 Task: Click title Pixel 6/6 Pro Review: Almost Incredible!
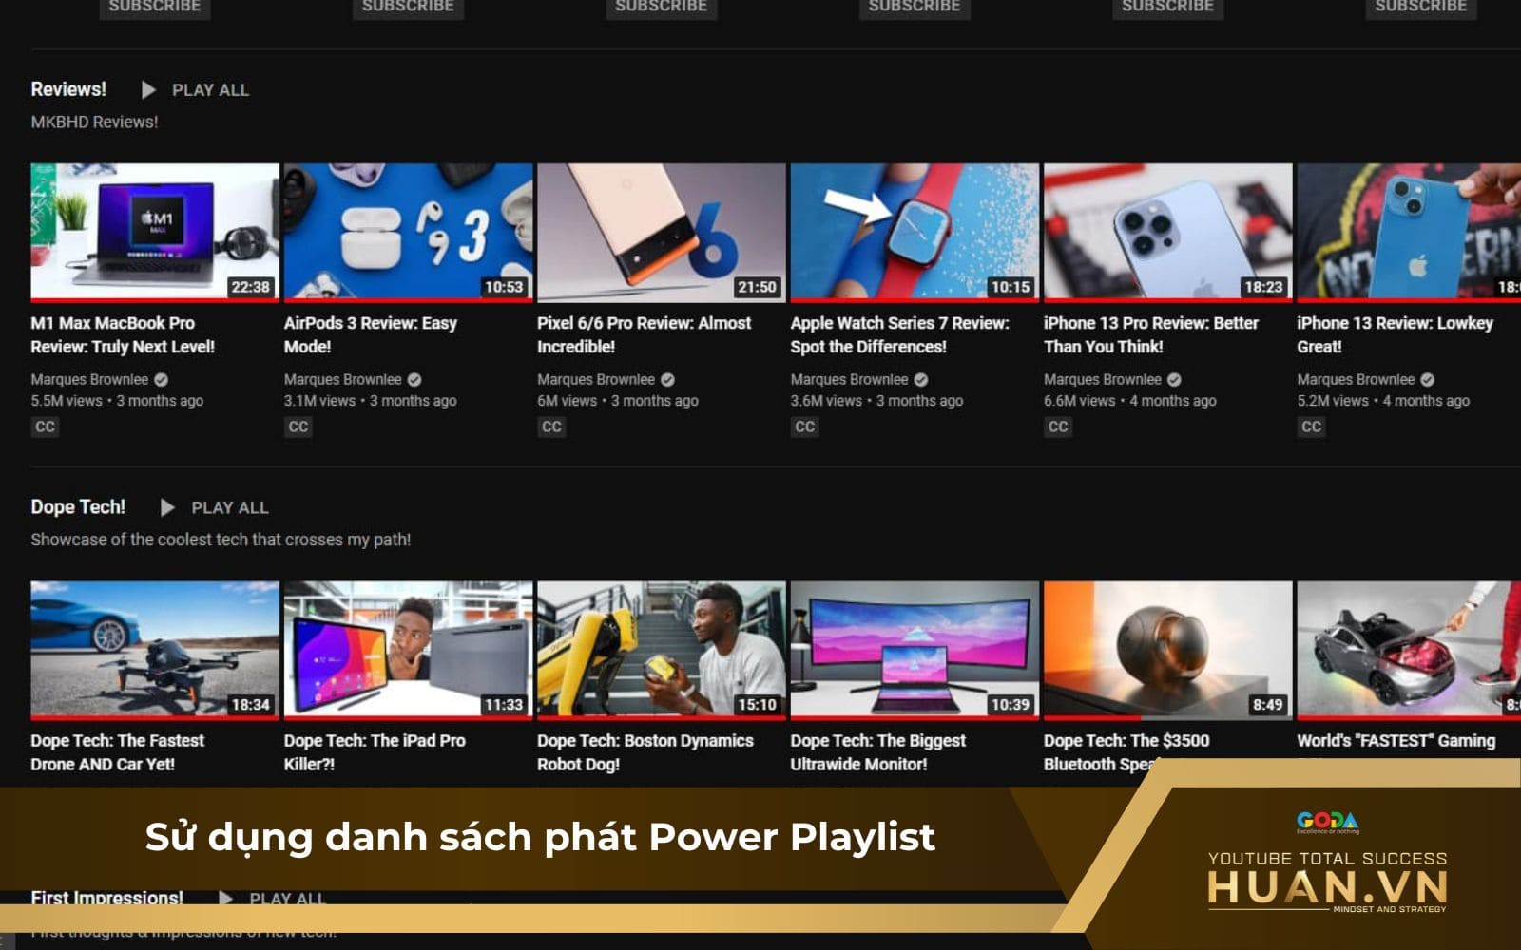[645, 335]
